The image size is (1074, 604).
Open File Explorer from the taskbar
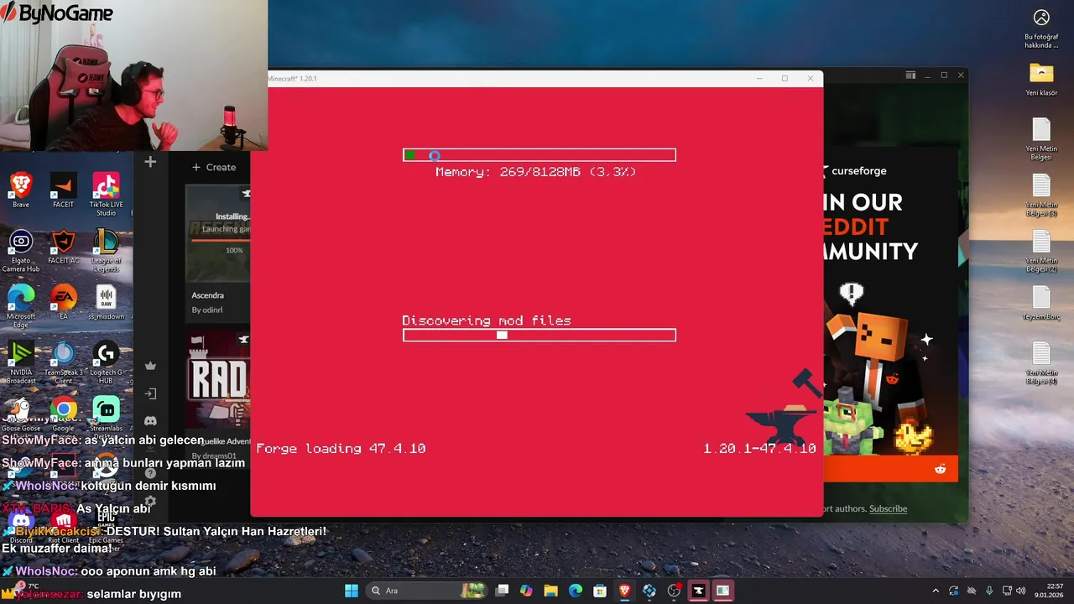point(551,591)
